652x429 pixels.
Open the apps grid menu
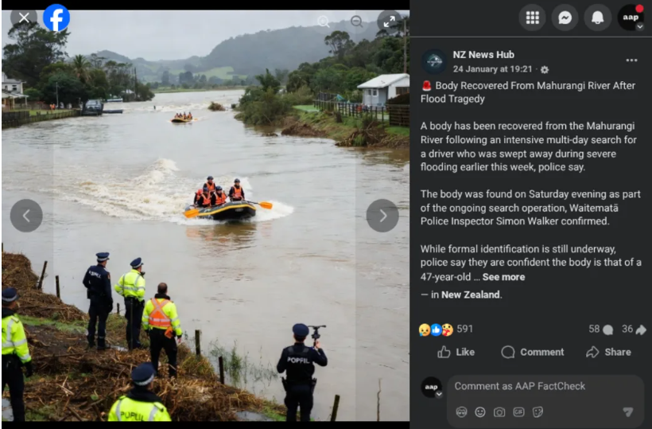(532, 18)
